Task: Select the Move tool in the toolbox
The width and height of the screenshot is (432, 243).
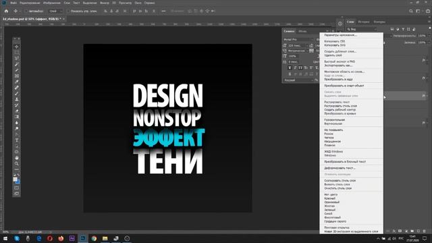Action: pos(16,47)
